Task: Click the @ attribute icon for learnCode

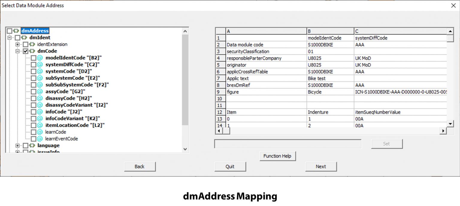Action: (40, 132)
